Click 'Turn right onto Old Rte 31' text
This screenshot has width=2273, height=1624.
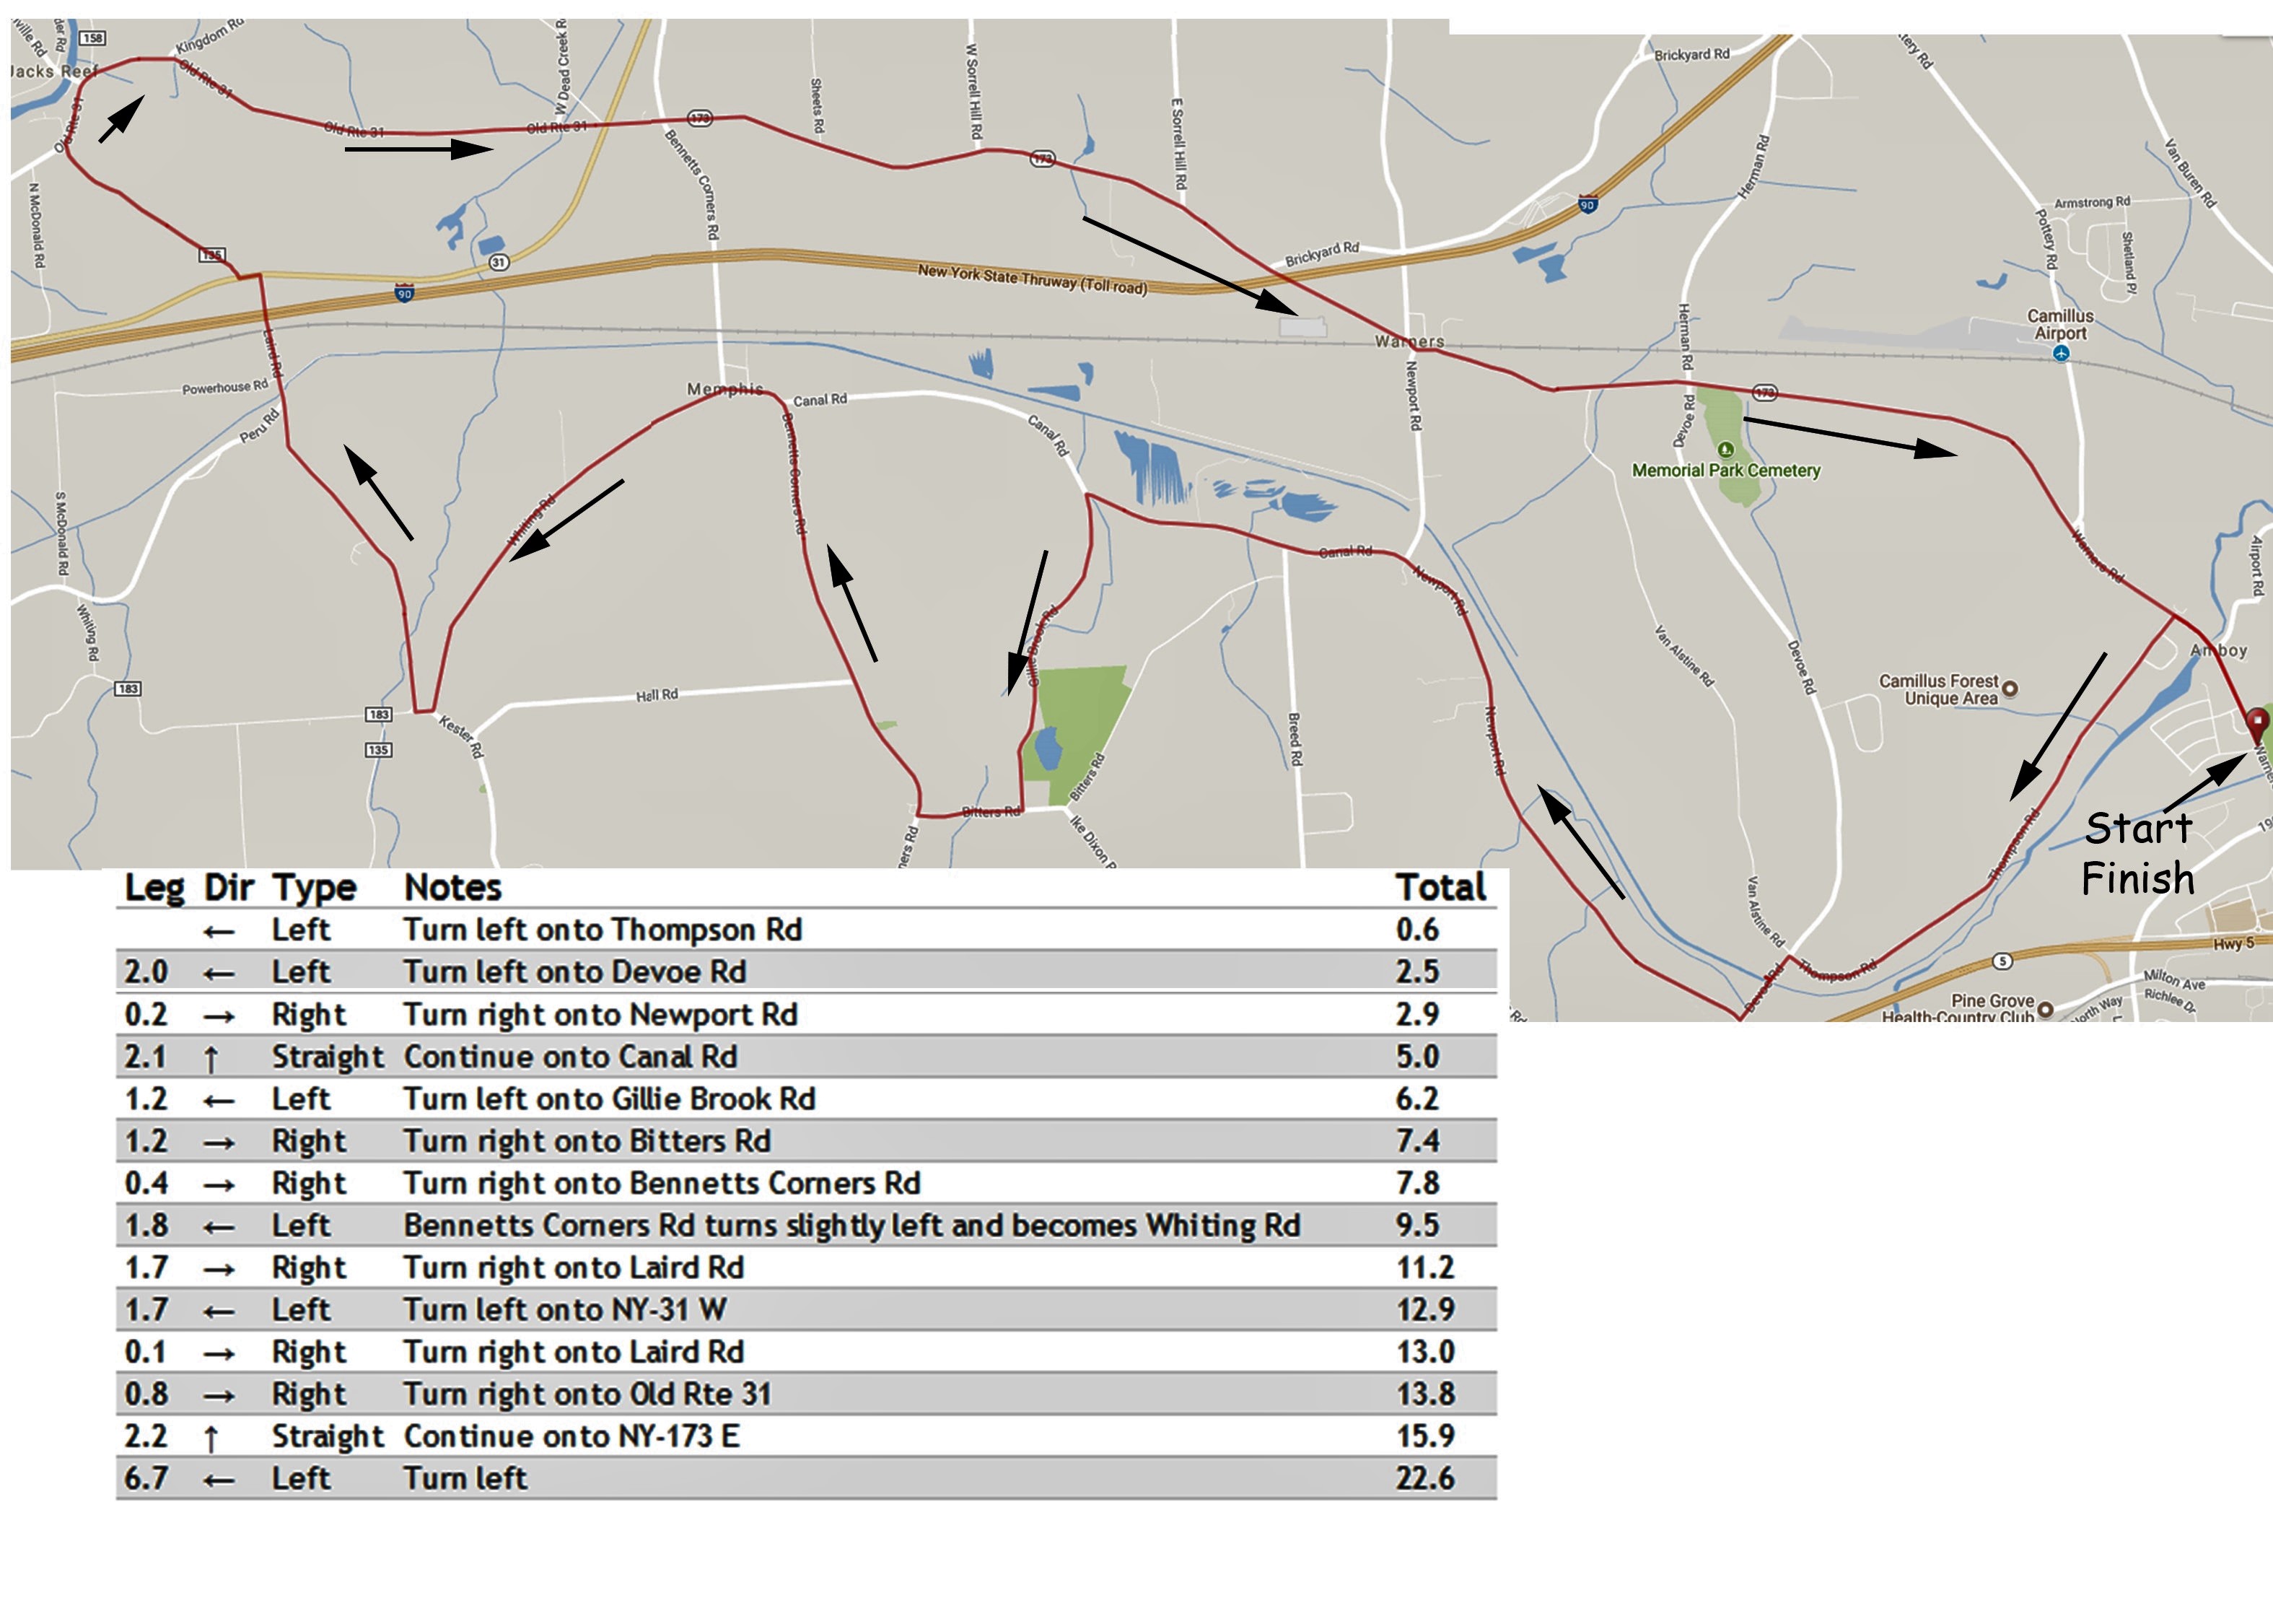pos(587,1394)
